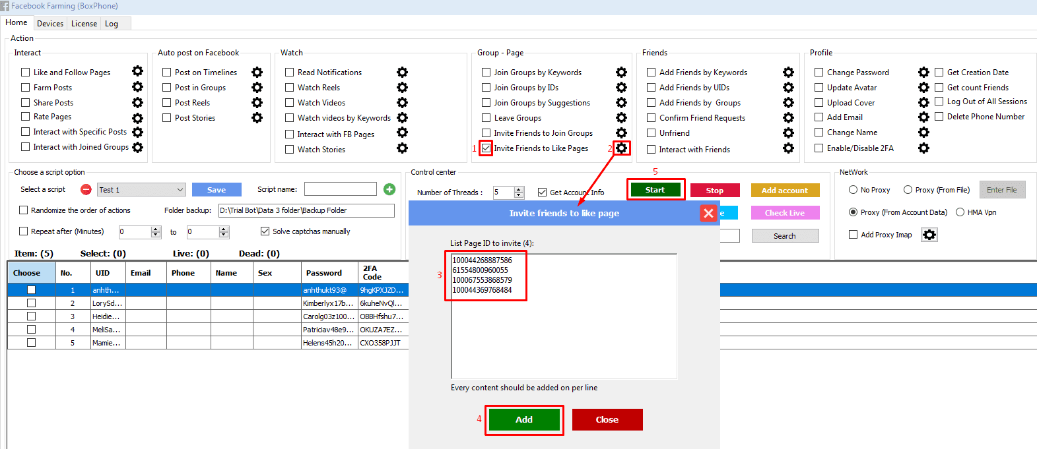The height and width of the screenshot is (449, 1037).
Task: Open gear for Add Friends by UIDs
Action: click(x=788, y=87)
